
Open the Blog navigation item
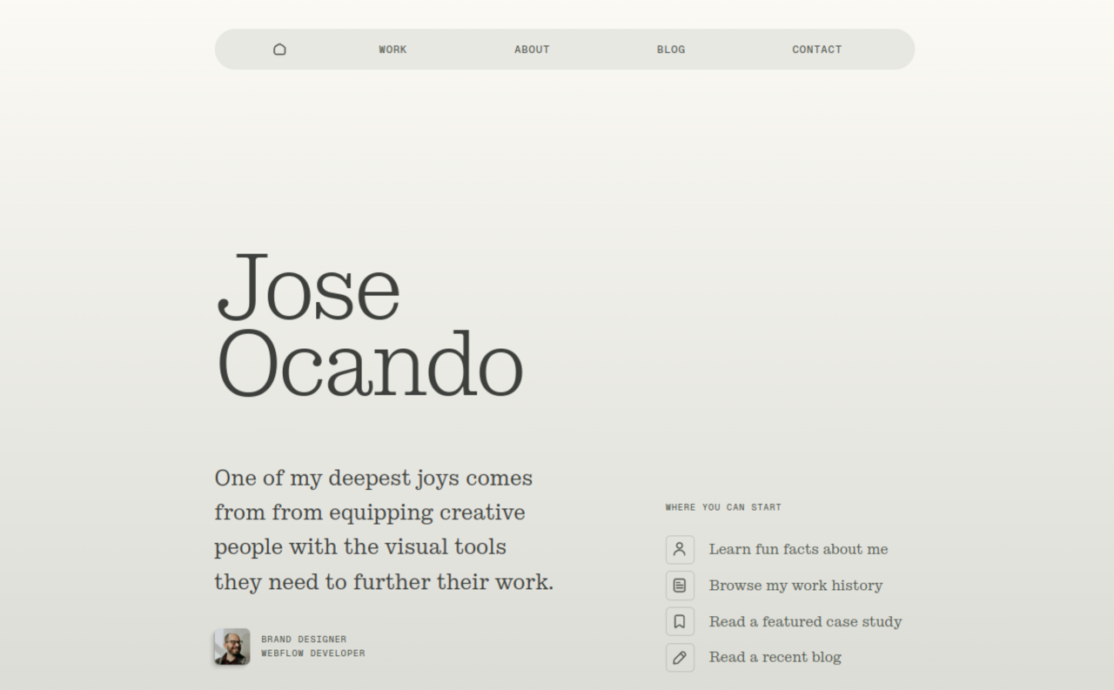[671, 50]
